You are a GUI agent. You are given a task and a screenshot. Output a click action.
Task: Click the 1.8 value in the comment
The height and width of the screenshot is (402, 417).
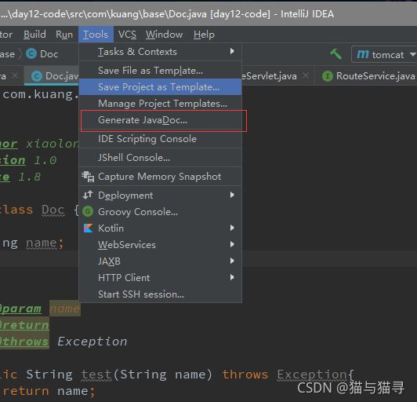tap(30, 177)
